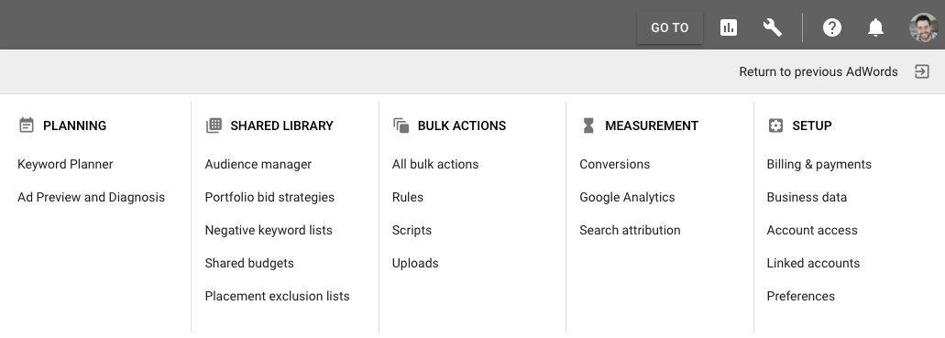This screenshot has width=945, height=338.
Task: View notifications bell icon
Action: pyautogui.click(x=875, y=27)
